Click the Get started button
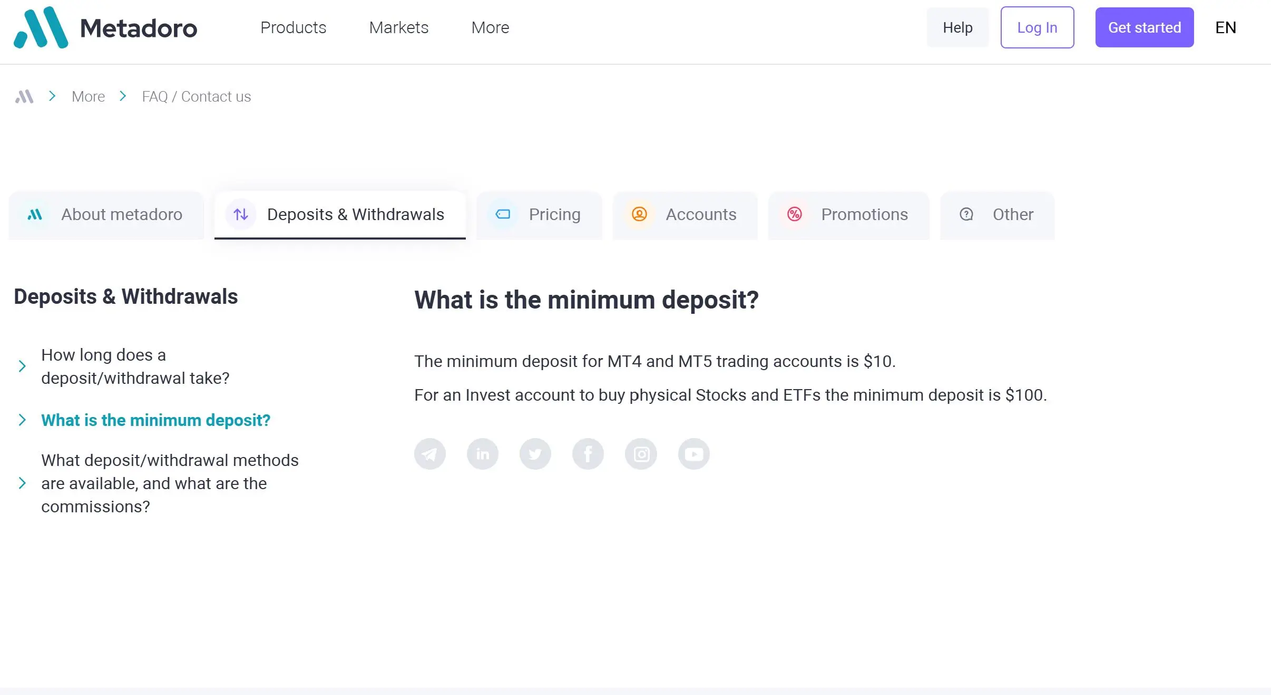Viewport: 1271px width, 695px height. pyautogui.click(x=1145, y=27)
